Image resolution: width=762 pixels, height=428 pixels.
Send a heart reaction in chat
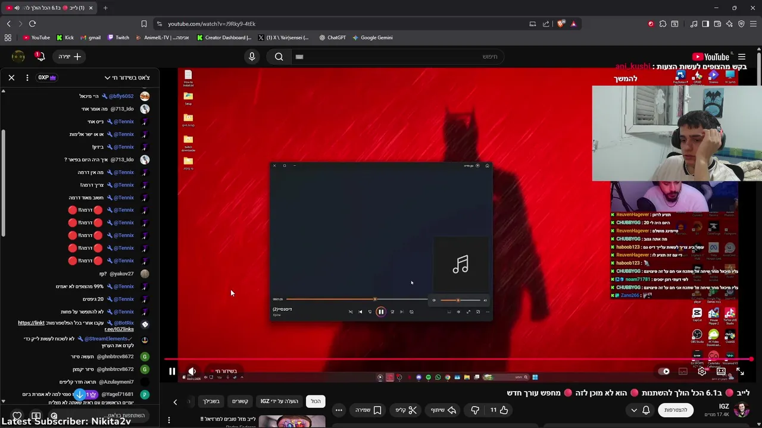(17, 416)
